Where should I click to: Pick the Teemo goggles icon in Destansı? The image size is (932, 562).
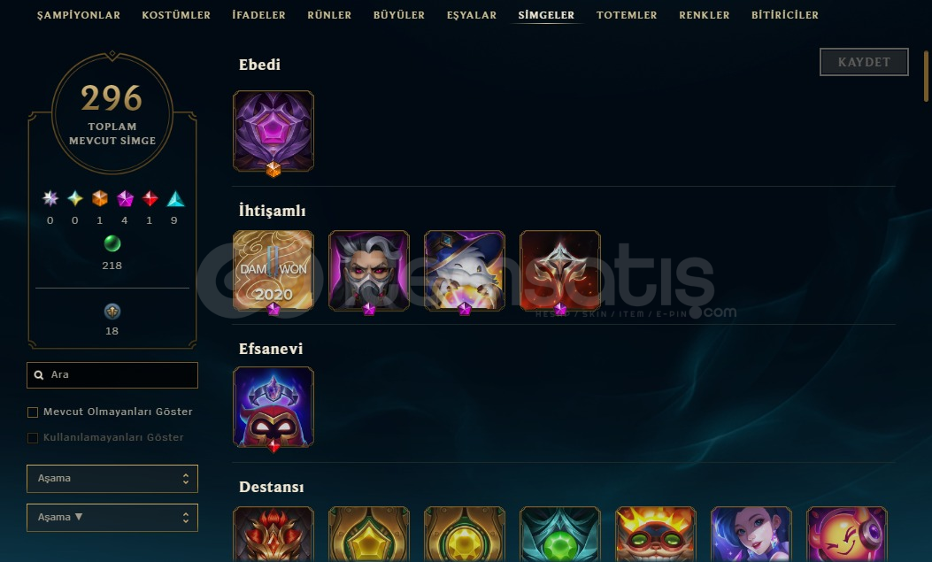point(656,534)
